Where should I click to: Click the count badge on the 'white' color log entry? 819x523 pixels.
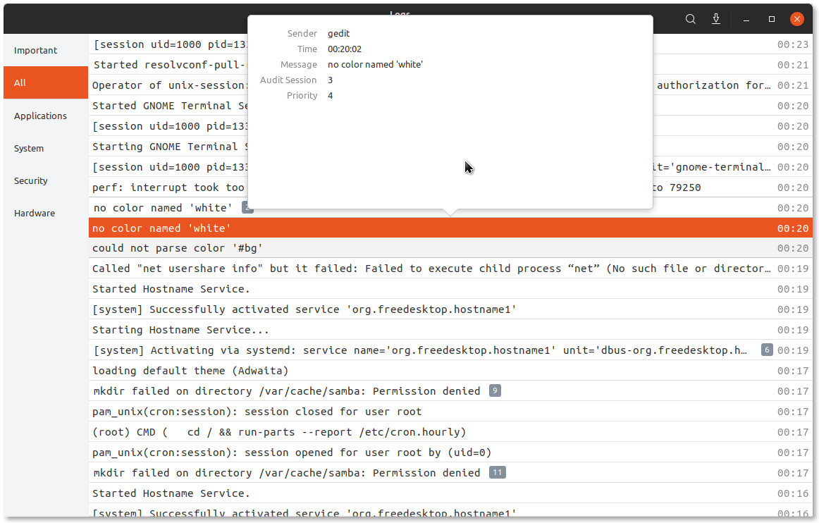tap(247, 207)
